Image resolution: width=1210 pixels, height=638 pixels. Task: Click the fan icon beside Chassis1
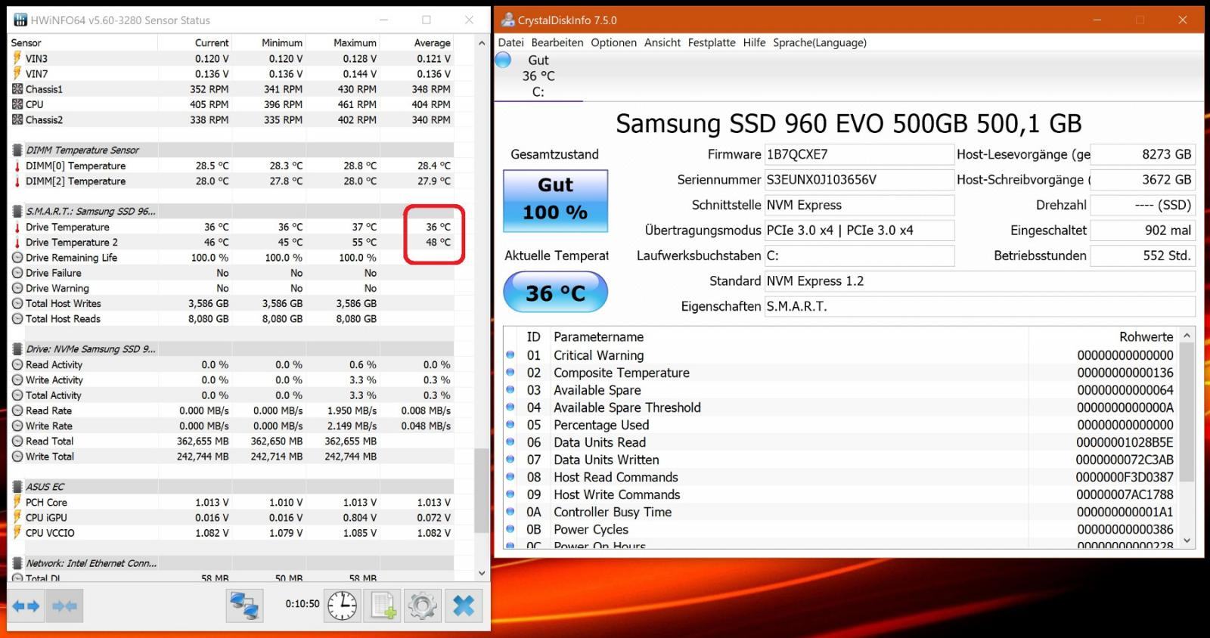click(17, 89)
